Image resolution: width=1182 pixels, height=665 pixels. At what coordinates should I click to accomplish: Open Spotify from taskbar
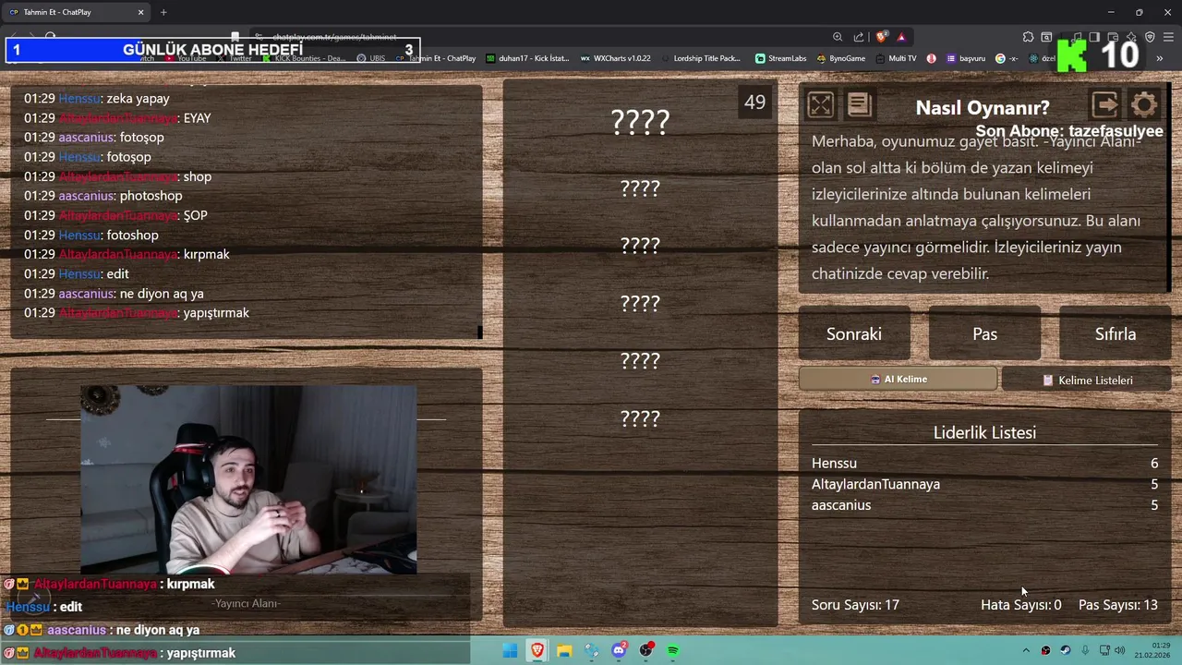tap(673, 651)
